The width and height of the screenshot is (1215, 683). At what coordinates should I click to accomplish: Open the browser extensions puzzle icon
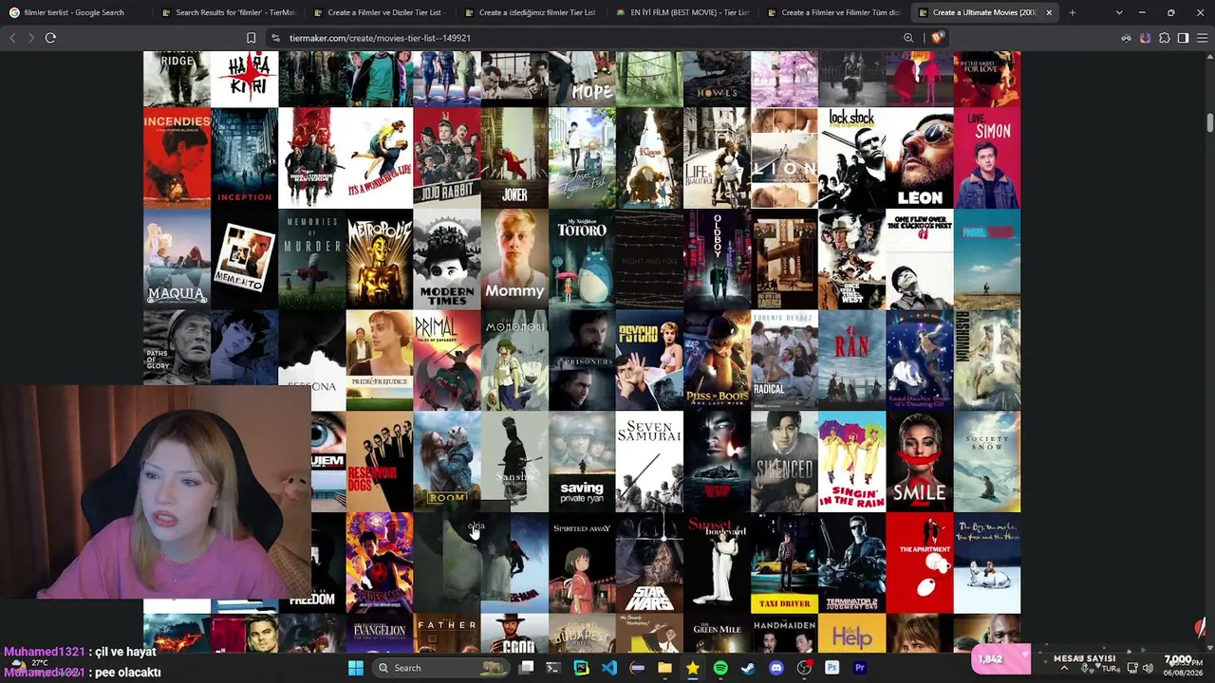tap(1165, 38)
